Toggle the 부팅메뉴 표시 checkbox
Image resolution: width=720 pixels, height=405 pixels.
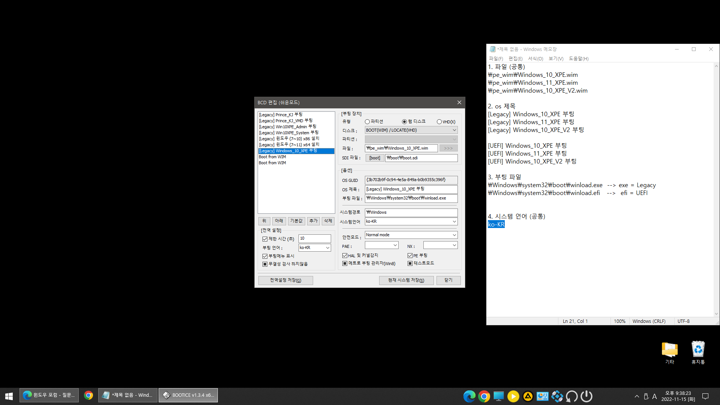[265, 256]
